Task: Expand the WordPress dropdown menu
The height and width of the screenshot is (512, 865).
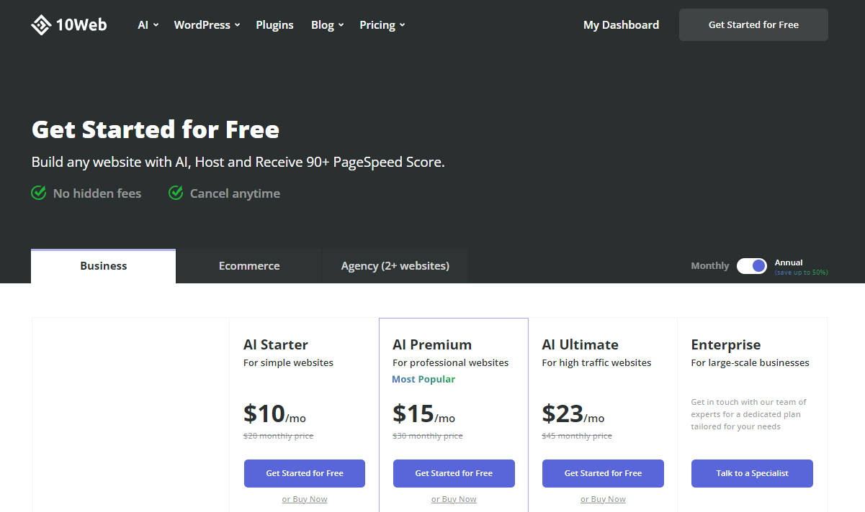Action: tap(207, 25)
